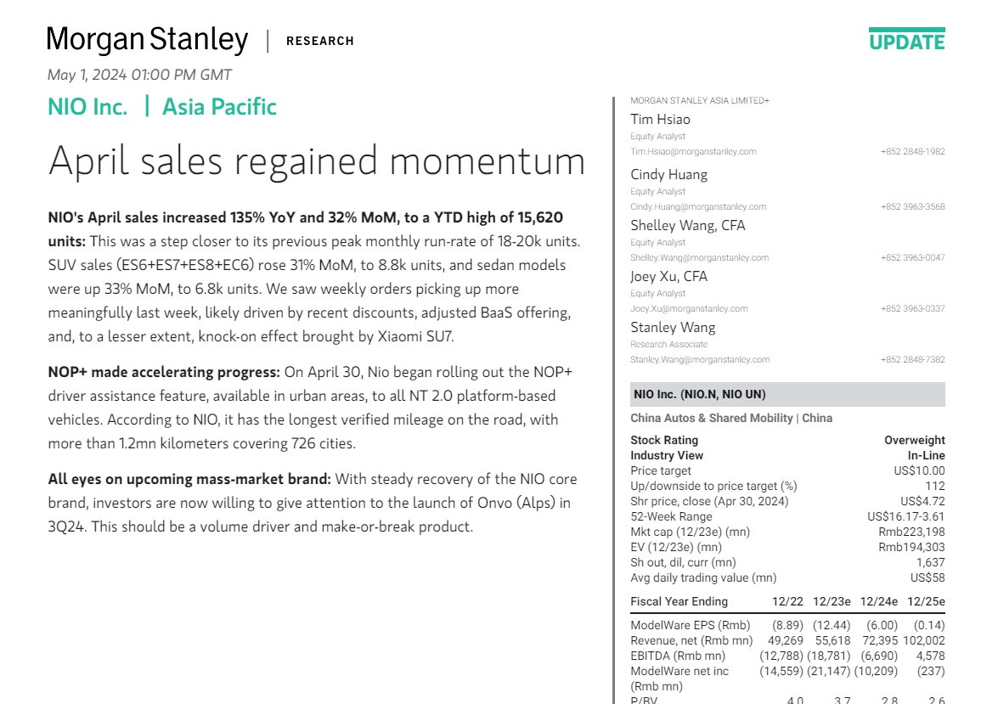Click the 12/24e fiscal year column header
The image size is (998, 704).
(878, 601)
